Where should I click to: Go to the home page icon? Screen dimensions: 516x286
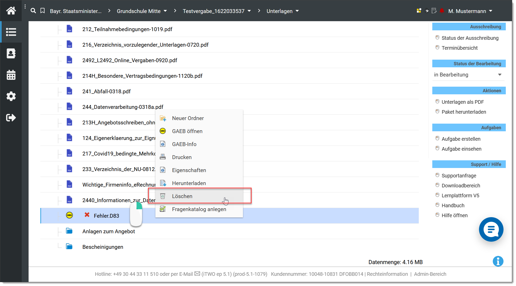tap(11, 11)
